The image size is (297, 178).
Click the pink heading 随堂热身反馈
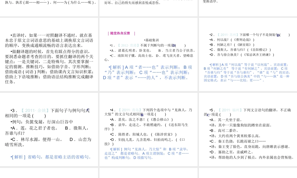[120, 33]
